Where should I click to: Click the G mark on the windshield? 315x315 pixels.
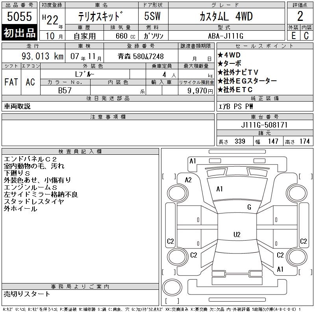coord(249,207)
